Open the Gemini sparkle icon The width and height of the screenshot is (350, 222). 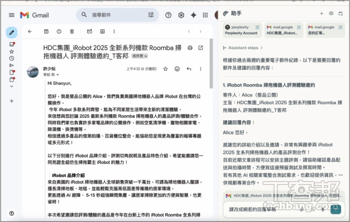tap(193, 15)
